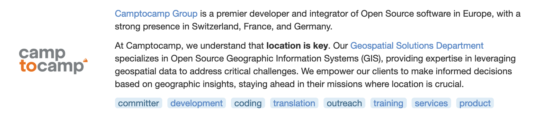Select the committer tag
Viewport: 543px width, 121px height.
point(138,103)
